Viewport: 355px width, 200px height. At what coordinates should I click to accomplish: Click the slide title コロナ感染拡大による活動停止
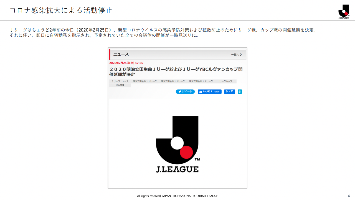pyautogui.click(x=61, y=11)
